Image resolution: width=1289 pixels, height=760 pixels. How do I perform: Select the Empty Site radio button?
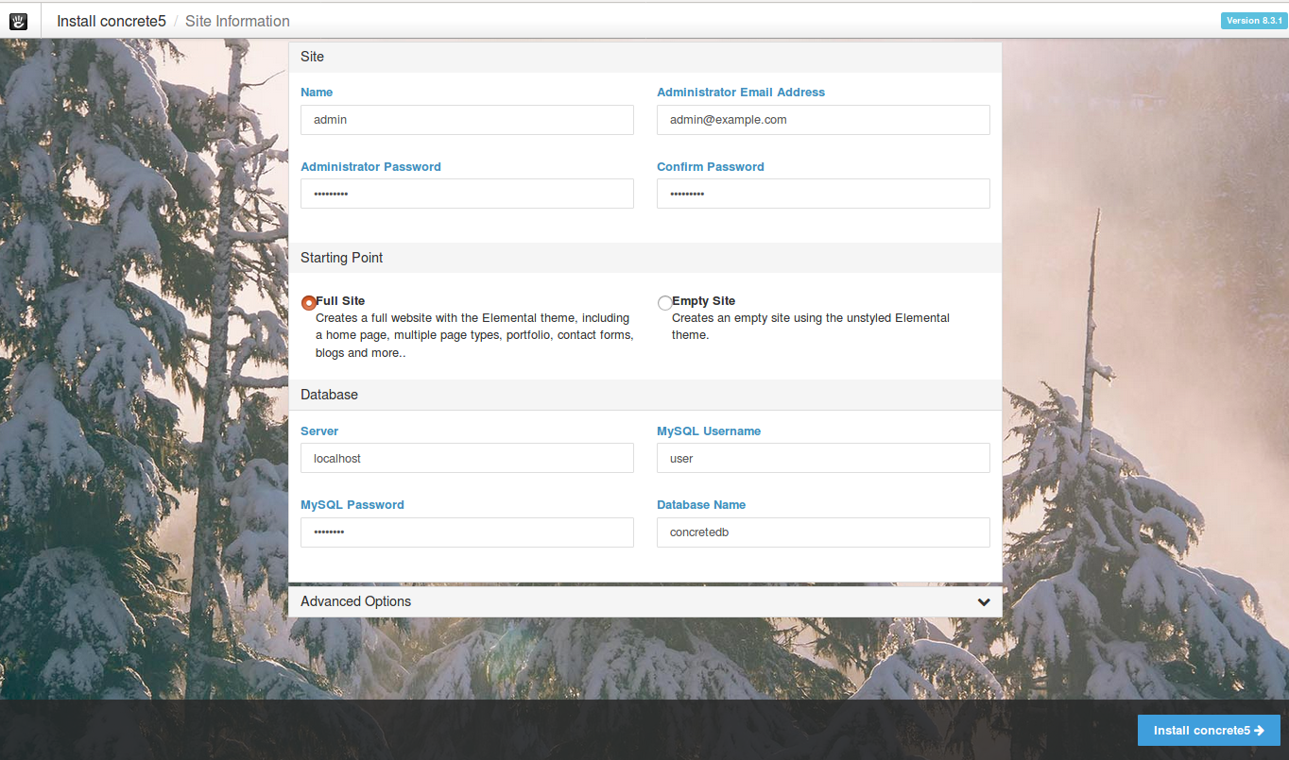click(x=664, y=303)
